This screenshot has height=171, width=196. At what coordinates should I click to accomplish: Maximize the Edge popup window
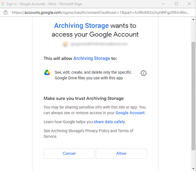[x=176, y=4]
